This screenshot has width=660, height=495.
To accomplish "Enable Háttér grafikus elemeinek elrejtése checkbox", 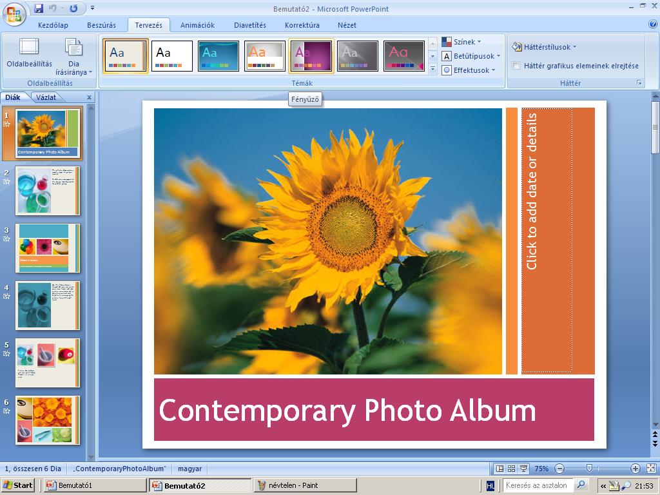I will (516, 66).
